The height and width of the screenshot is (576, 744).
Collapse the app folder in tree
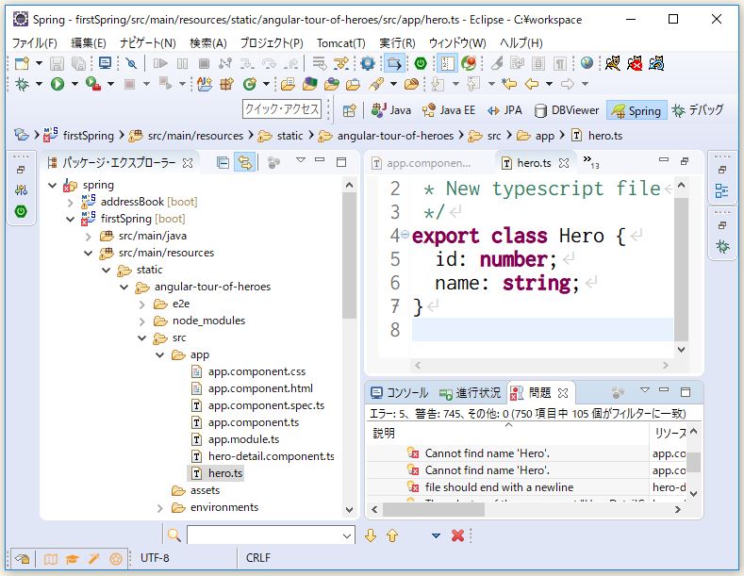pyautogui.click(x=160, y=354)
